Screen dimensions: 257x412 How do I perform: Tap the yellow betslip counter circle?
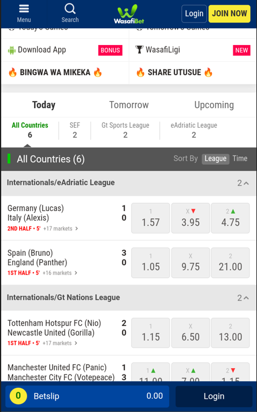coord(18,396)
